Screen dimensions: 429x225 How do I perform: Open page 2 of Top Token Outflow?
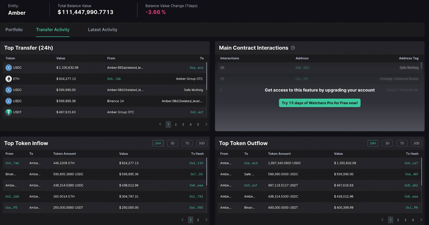click(398, 220)
